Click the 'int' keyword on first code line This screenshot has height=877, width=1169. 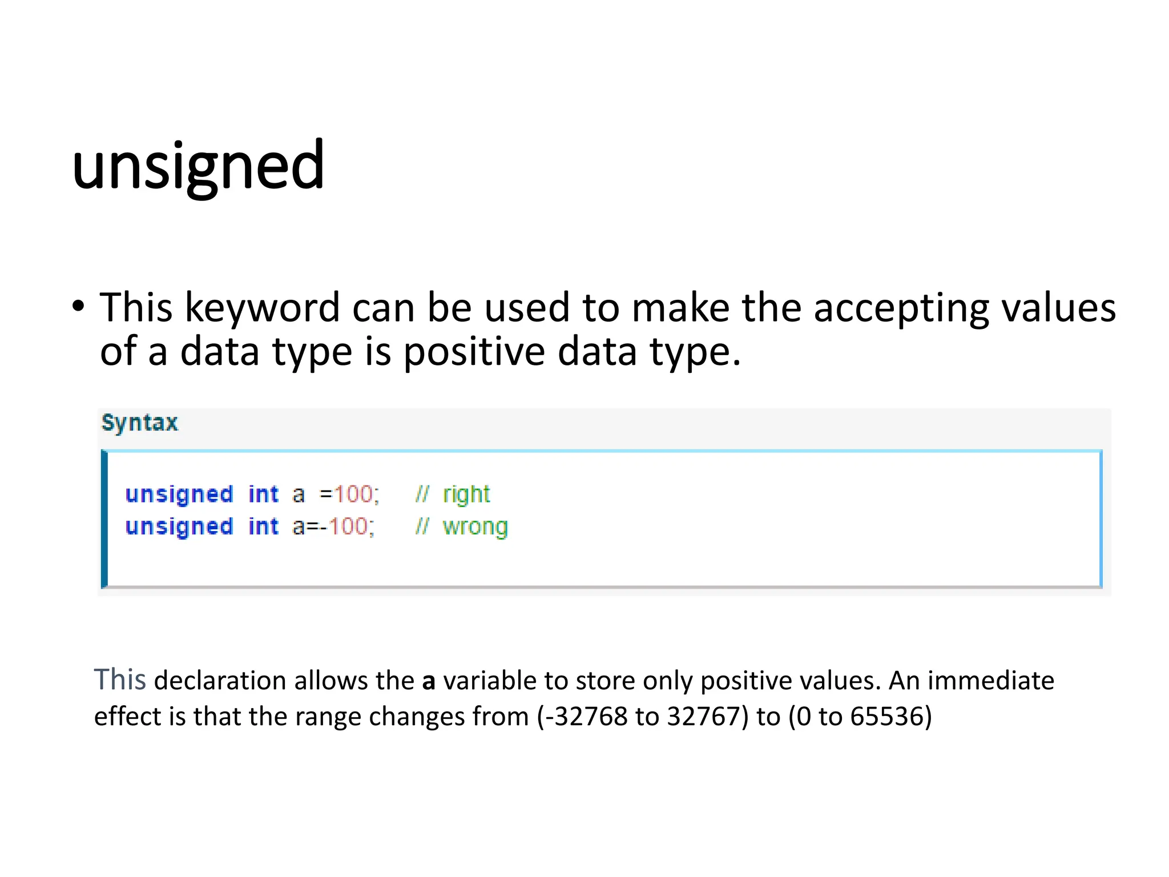click(264, 494)
